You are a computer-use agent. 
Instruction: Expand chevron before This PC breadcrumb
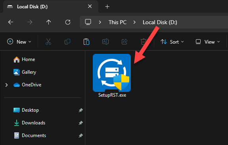[100, 22]
